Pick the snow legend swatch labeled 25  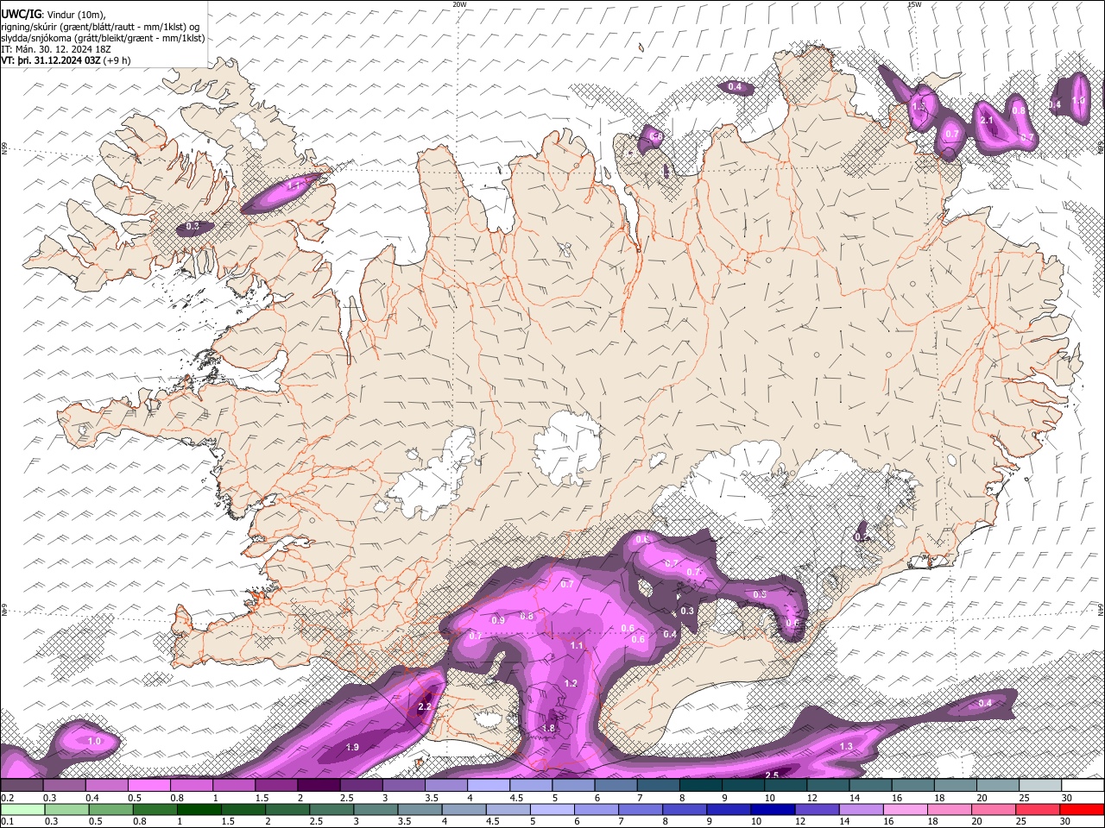1040,785
